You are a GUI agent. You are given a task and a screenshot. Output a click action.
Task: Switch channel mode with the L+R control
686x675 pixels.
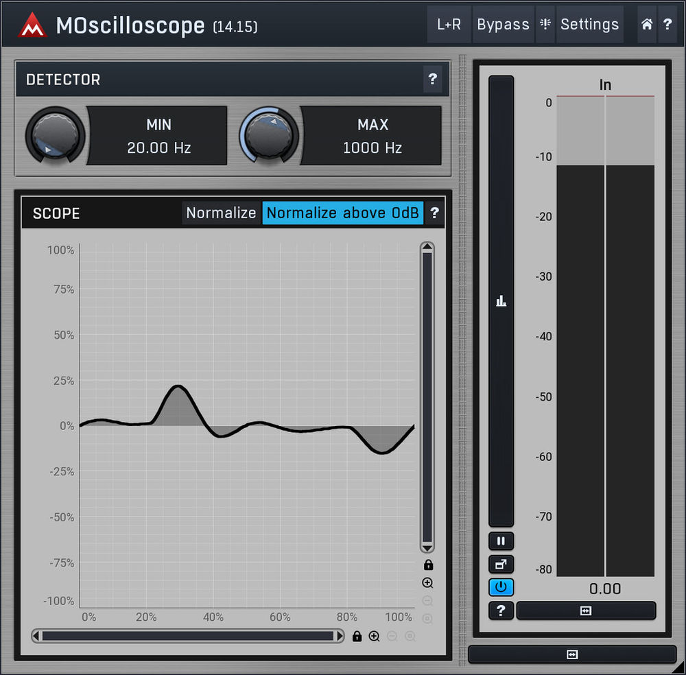(x=449, y=24)
